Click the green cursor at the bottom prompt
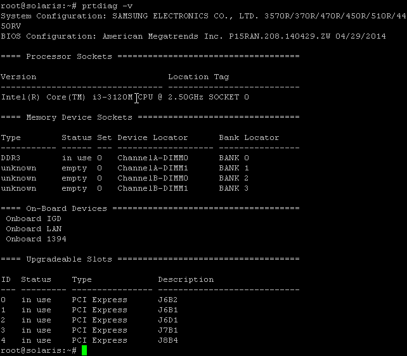 (x=84, y=350)
